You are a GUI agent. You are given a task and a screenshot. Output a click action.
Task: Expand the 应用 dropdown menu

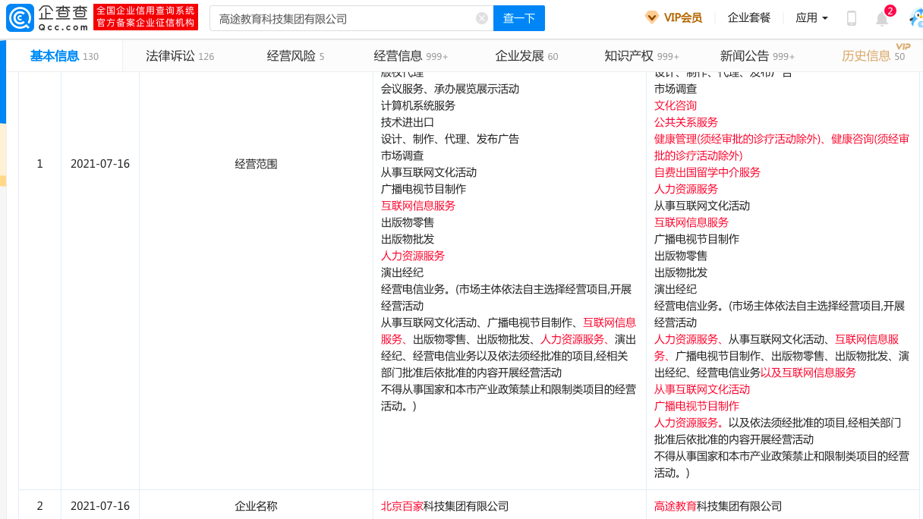tap(811, 16)
